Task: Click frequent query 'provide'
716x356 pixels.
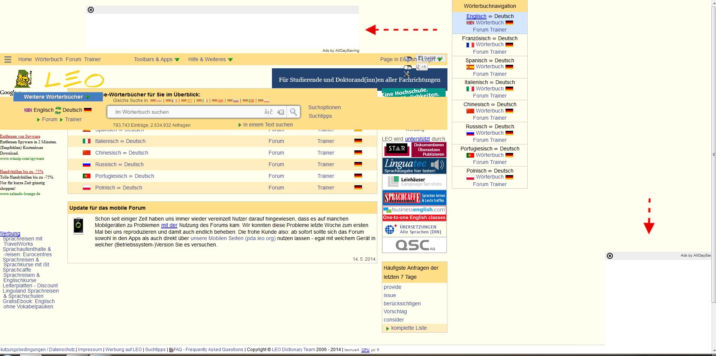Action: point(392,287)
